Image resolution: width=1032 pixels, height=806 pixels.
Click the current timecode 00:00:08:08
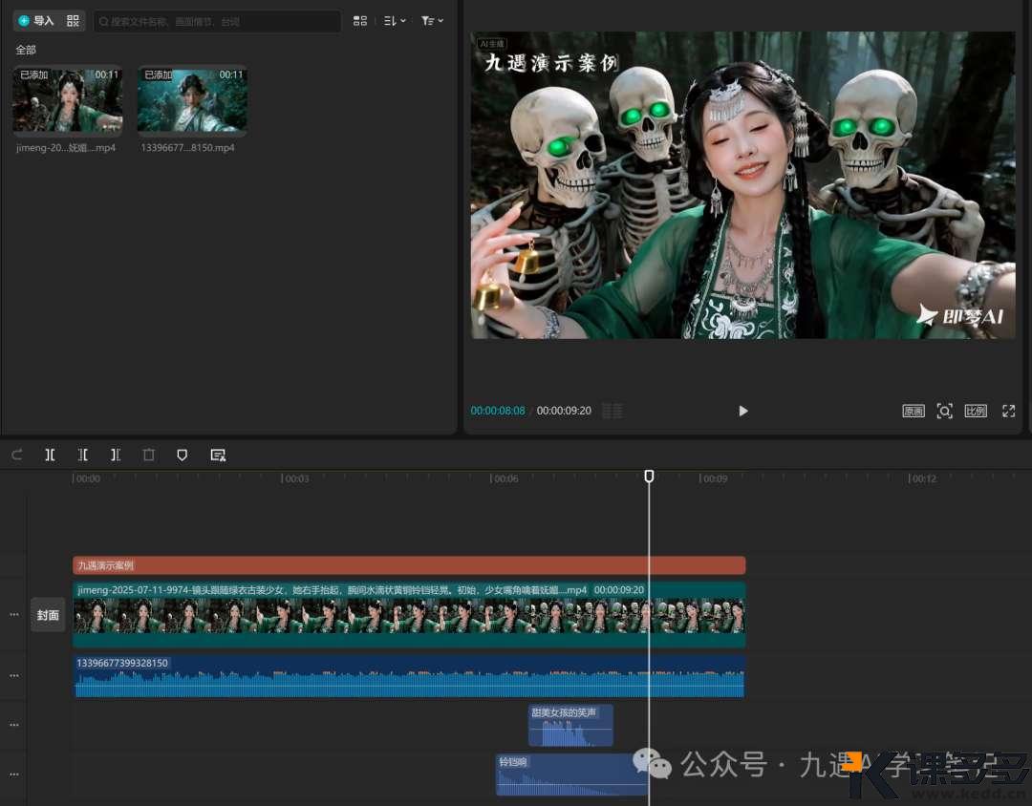pos(498,411)
